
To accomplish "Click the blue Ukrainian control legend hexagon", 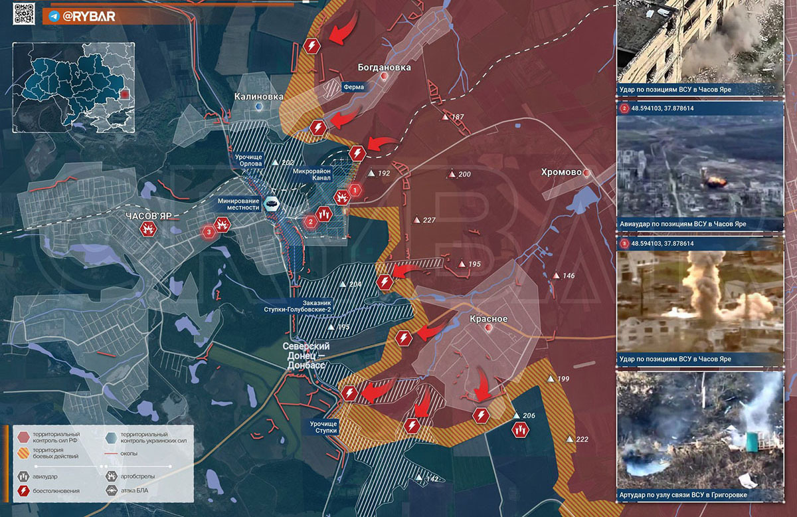I will (x=111, y=437).
